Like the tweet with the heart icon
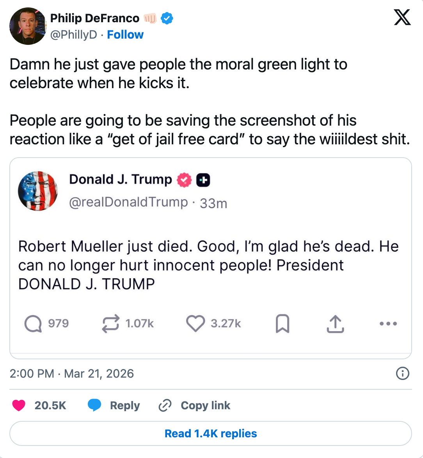Screen dimensions: 423x458 coord(19,405)
